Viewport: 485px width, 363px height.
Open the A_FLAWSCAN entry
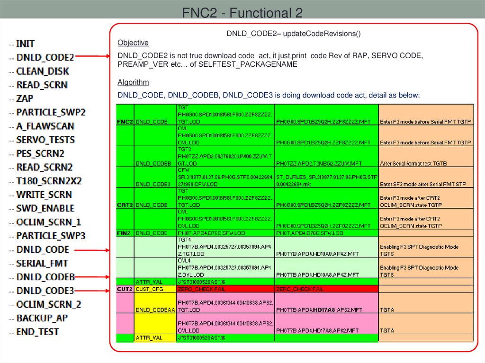(x=45, y=126)
